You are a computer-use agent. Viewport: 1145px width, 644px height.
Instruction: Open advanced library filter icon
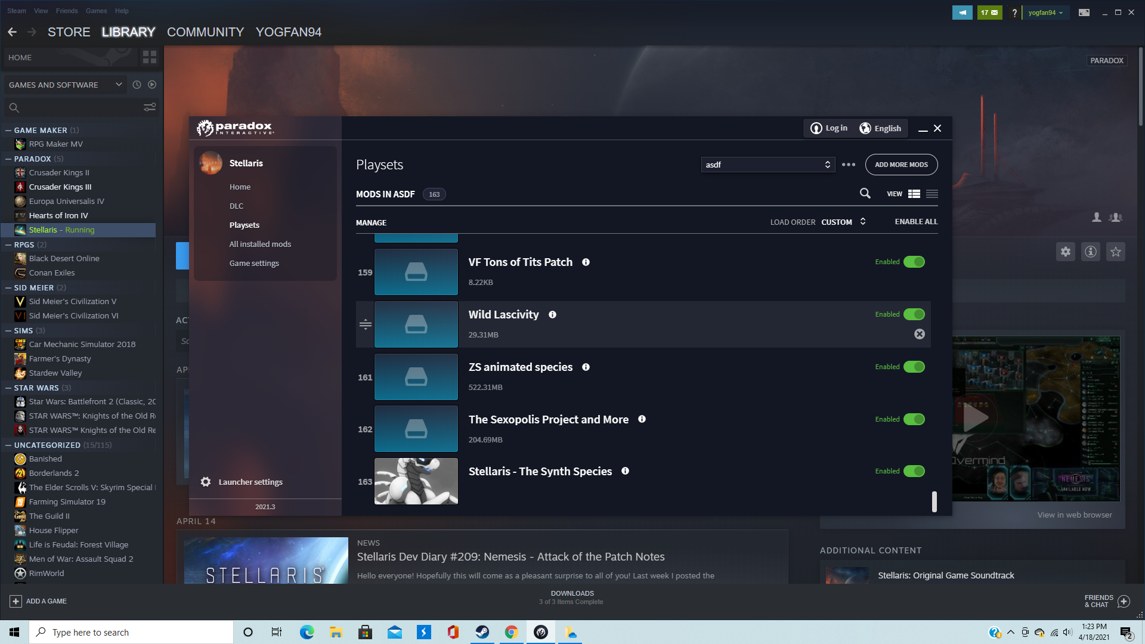(x=150, y=107)
